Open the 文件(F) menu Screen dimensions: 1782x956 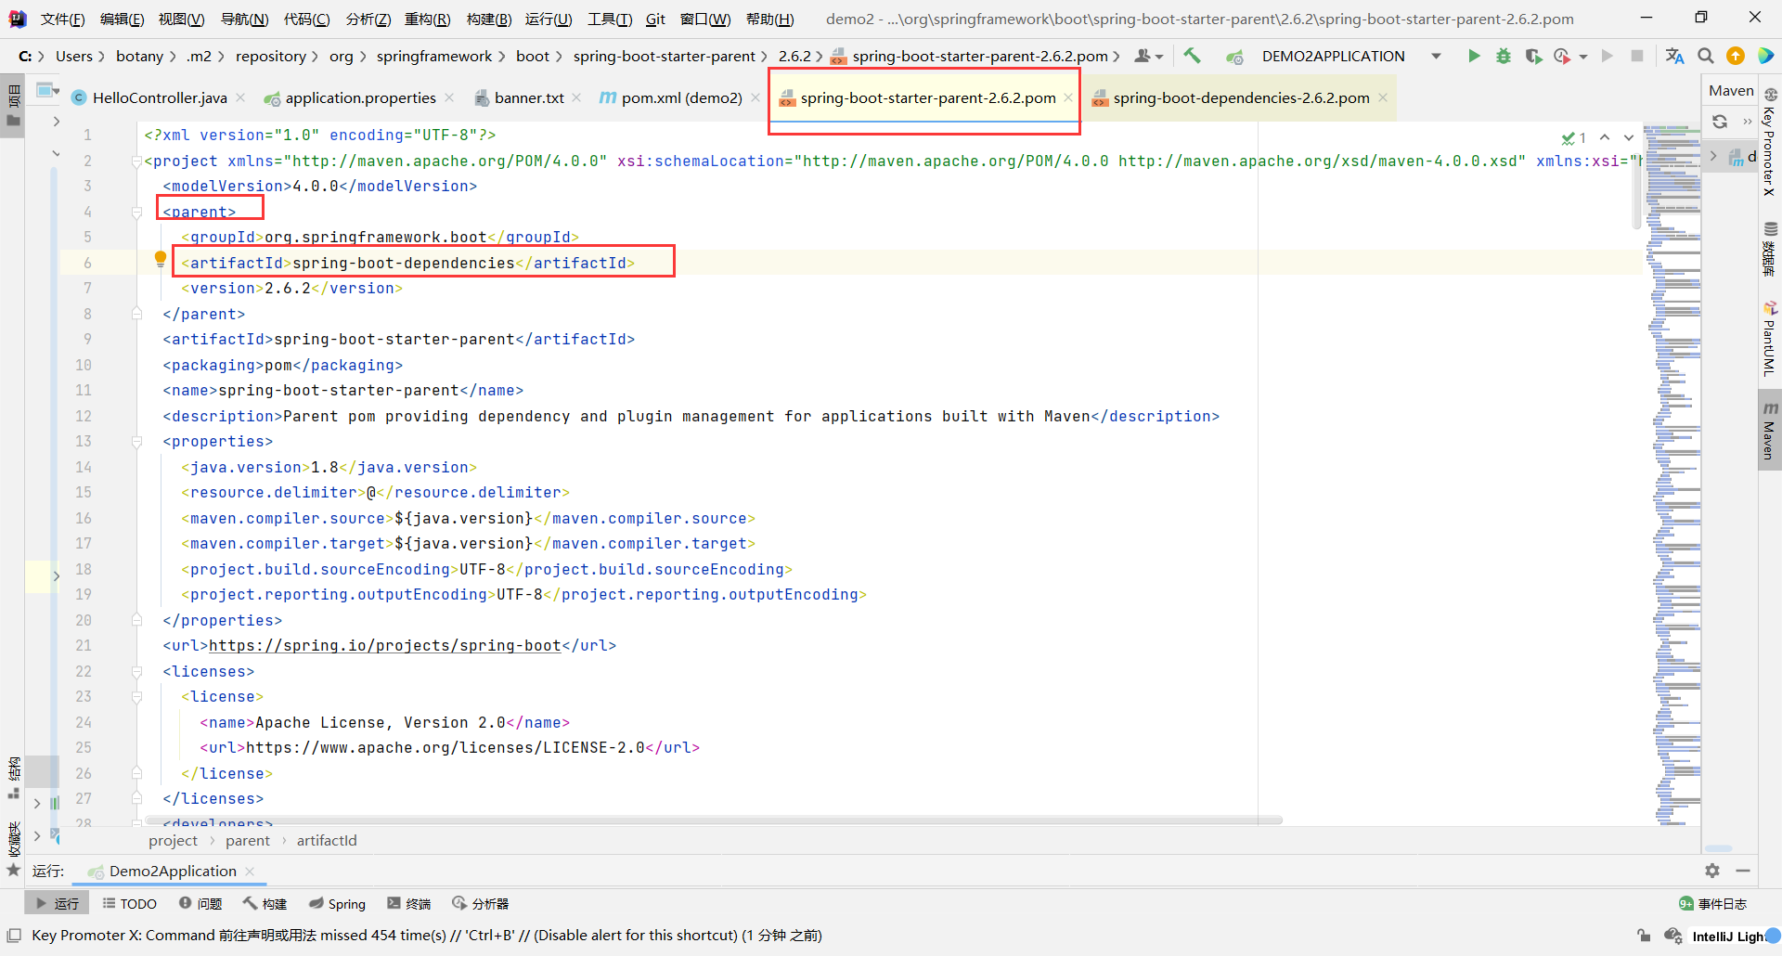(62, 19)
